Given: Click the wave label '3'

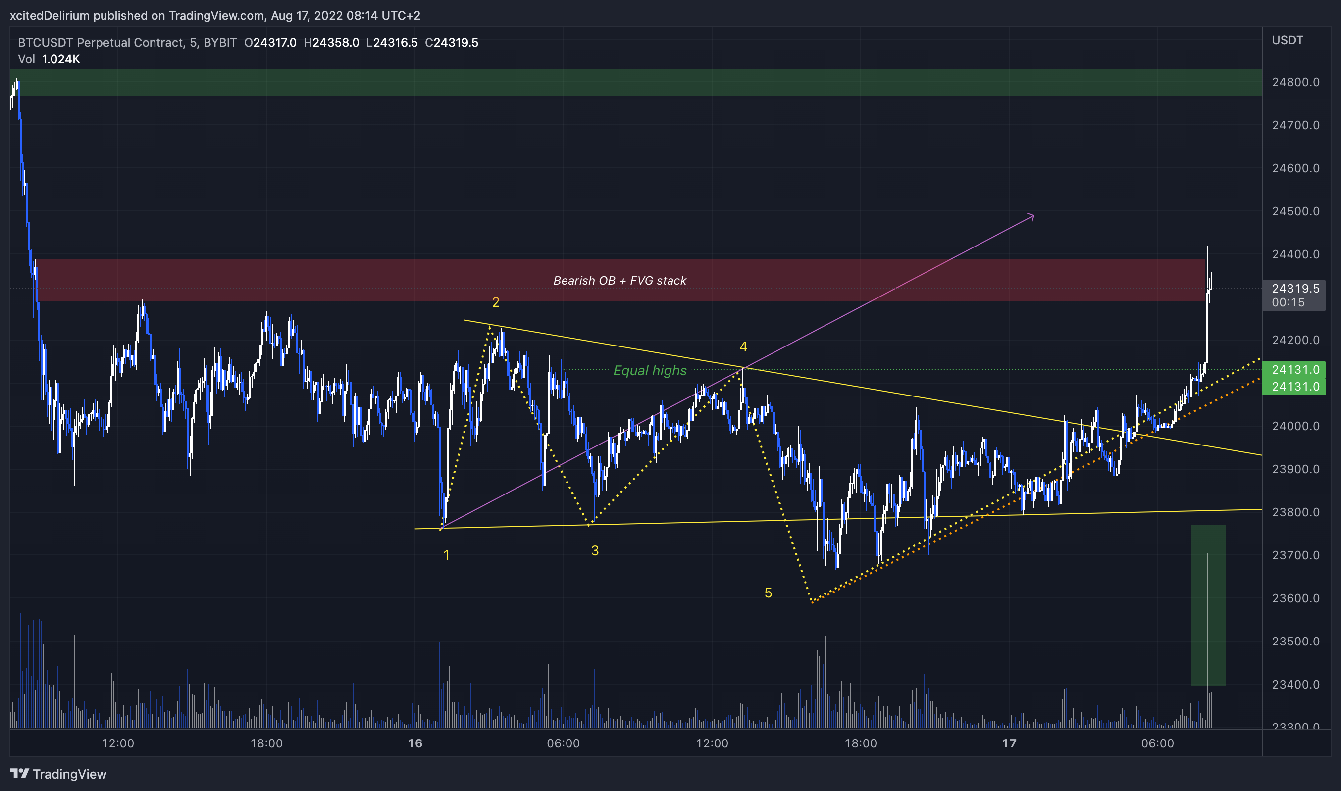Looking at the screenshot, I should pos(595,550).
